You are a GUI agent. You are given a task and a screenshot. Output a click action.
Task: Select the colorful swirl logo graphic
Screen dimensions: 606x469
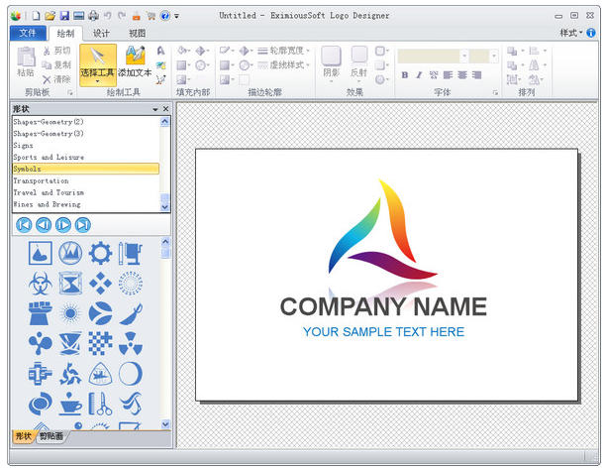click(x=382, y=229)
